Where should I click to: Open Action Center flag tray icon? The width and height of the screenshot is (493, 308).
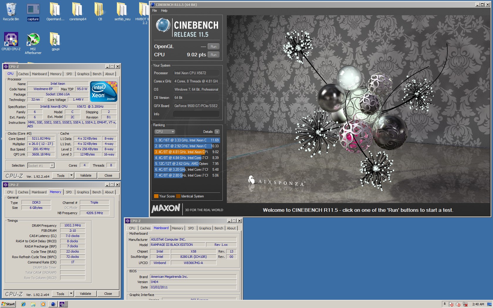click(x=451, y=304)
